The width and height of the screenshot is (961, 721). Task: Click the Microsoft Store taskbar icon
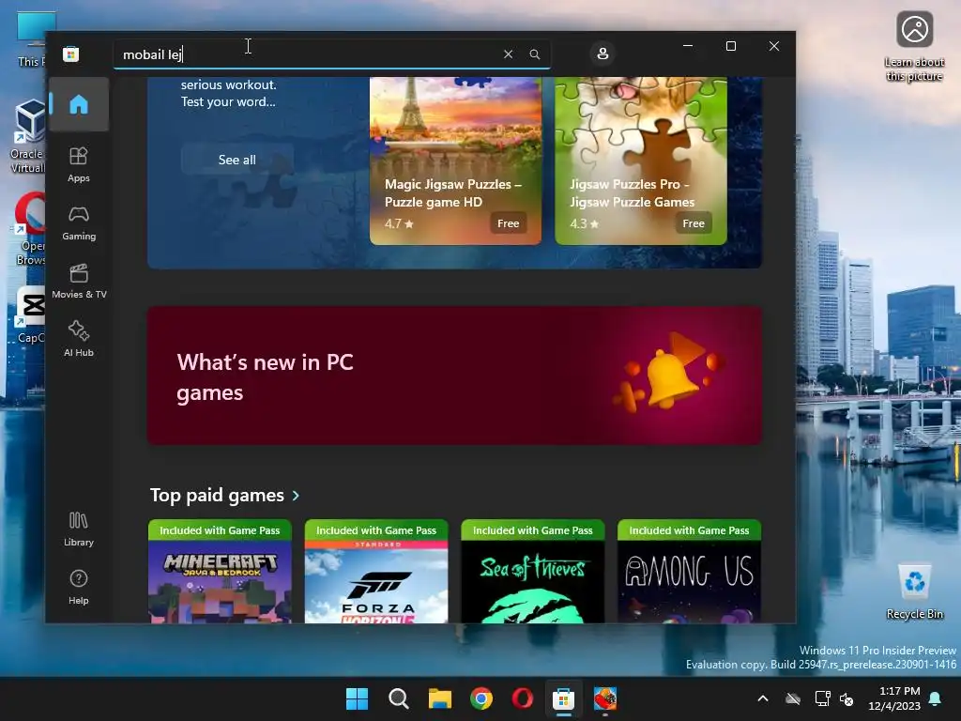click(563, 698)
